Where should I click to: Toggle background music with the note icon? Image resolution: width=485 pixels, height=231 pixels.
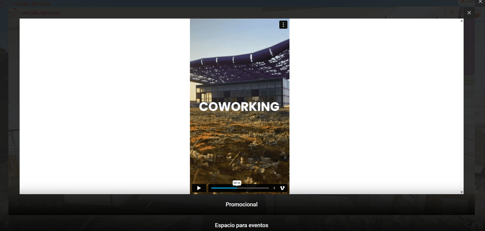[6, 224]
